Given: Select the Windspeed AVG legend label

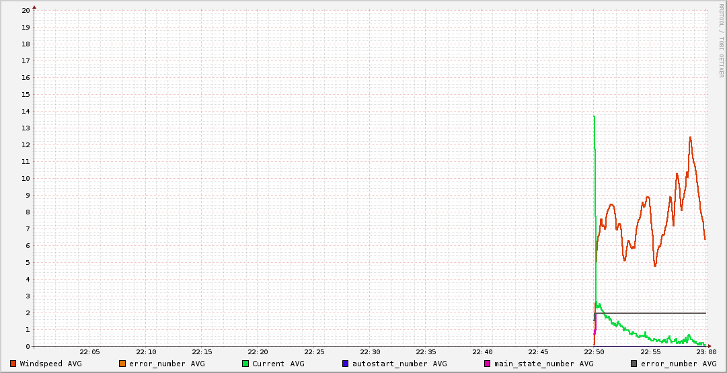Looking at the screenshot, I should pyautogui.click(x=50, y=364).
